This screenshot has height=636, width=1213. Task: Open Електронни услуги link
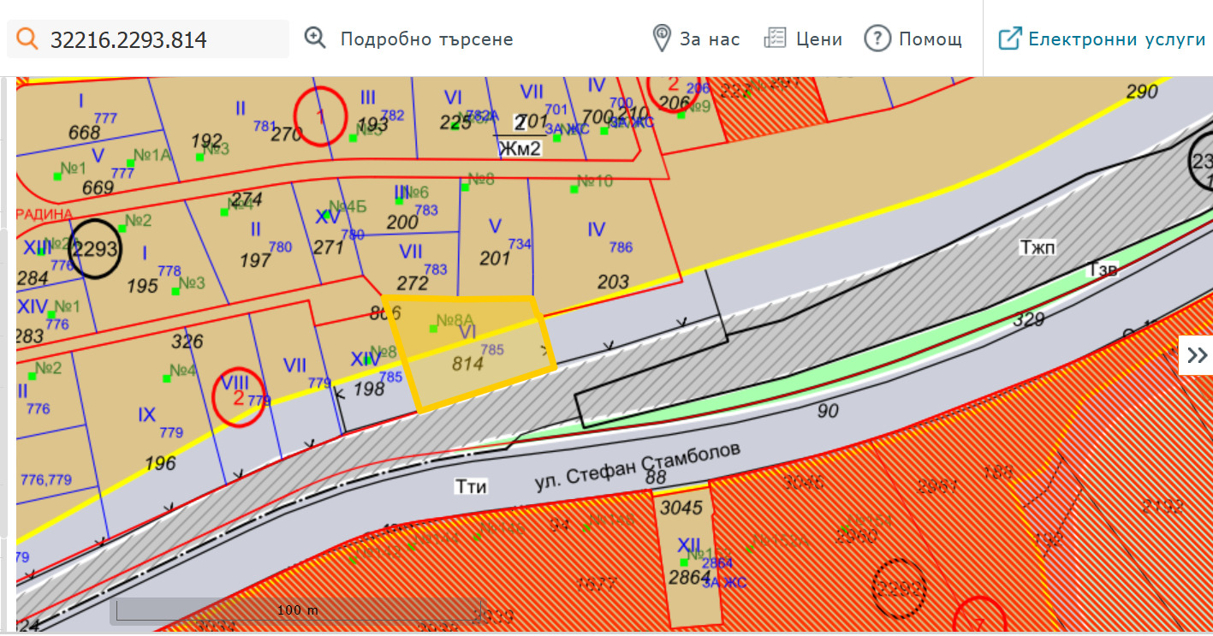click(x=1117, y=39)
